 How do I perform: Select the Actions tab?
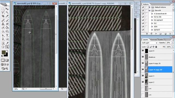(x=146, y=4)
